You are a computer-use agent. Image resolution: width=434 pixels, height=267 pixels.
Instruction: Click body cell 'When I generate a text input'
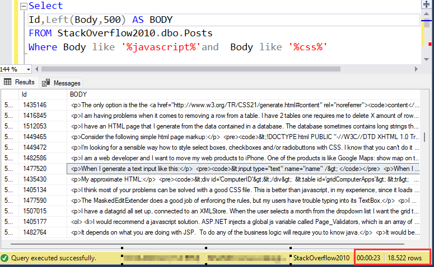point(243,169)
